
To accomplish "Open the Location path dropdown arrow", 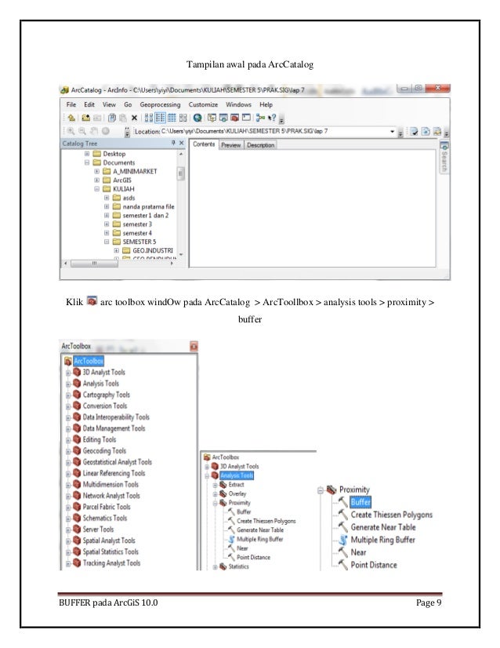I will (392, 132).
